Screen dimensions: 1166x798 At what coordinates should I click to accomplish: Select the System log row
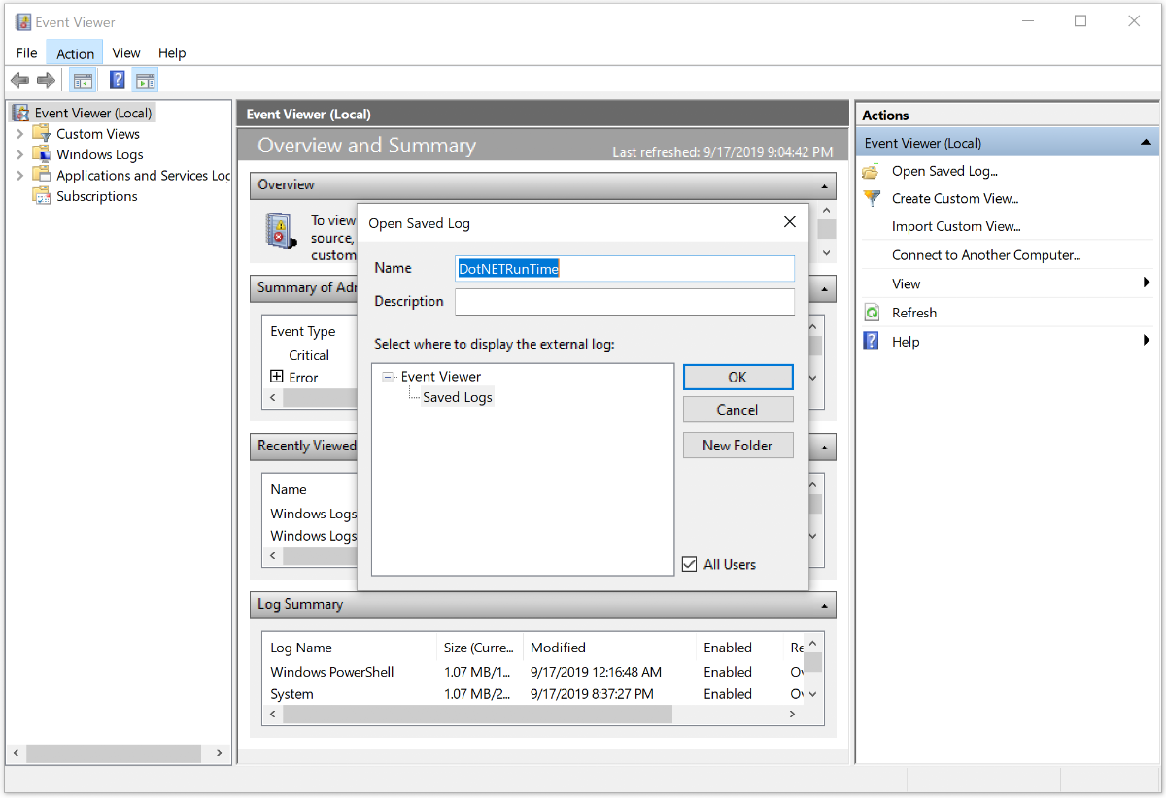[533, 694]
